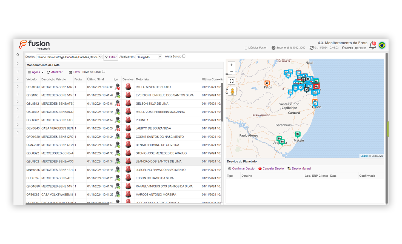The width and height of the screenshot is (402, 244).
Task: Click Filtrar in the grid toolbar
Action: 74,72
